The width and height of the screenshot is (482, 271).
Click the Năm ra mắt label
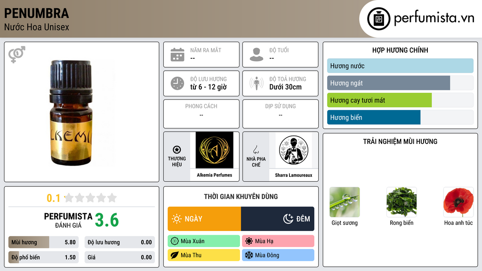point(206,50)
